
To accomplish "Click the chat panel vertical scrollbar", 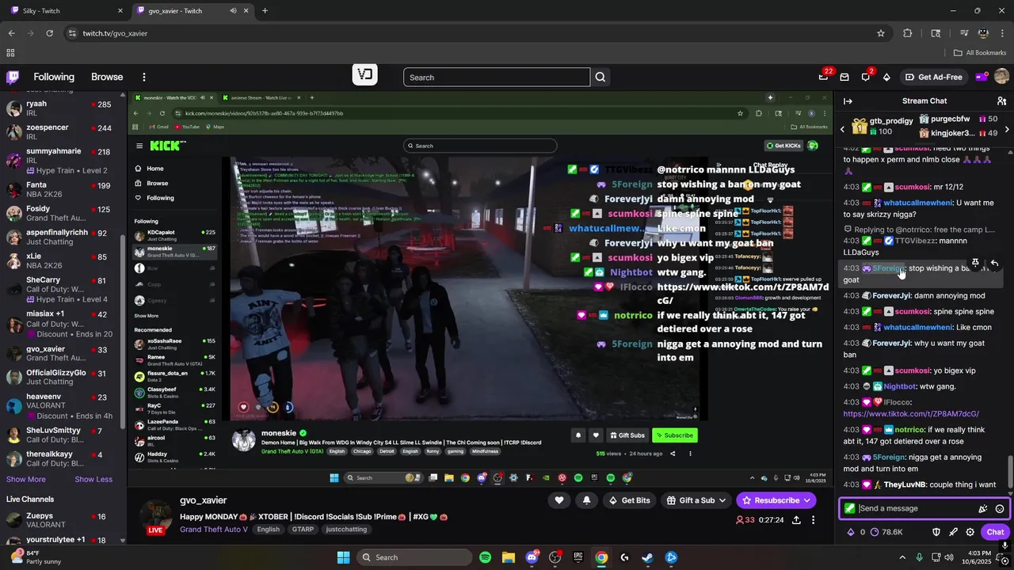I will click(1009, 472).
